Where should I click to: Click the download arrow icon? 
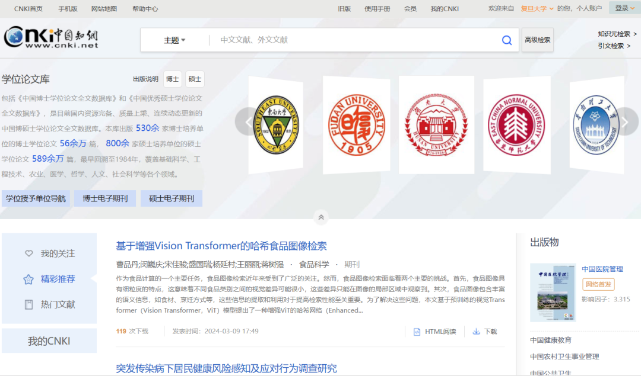(476, 332)
